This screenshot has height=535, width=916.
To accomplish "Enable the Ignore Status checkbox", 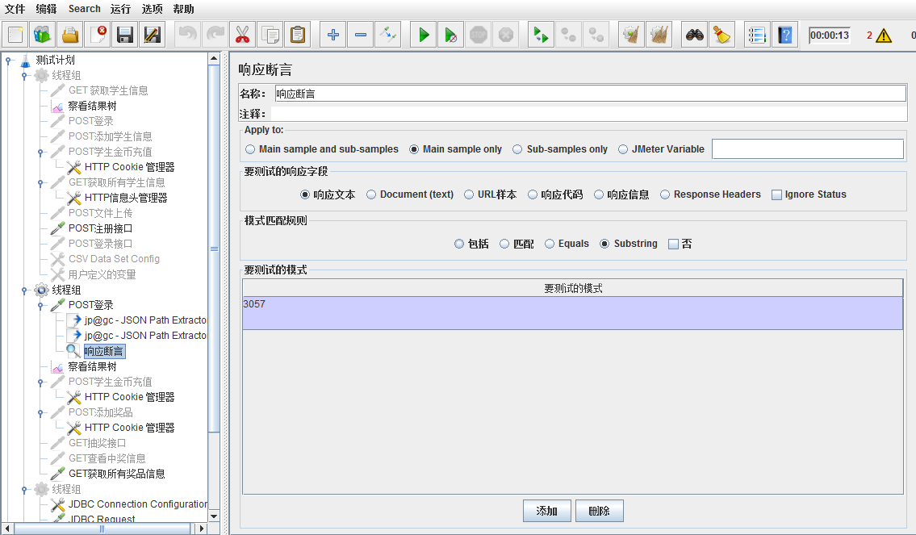I will coord(777,194).
